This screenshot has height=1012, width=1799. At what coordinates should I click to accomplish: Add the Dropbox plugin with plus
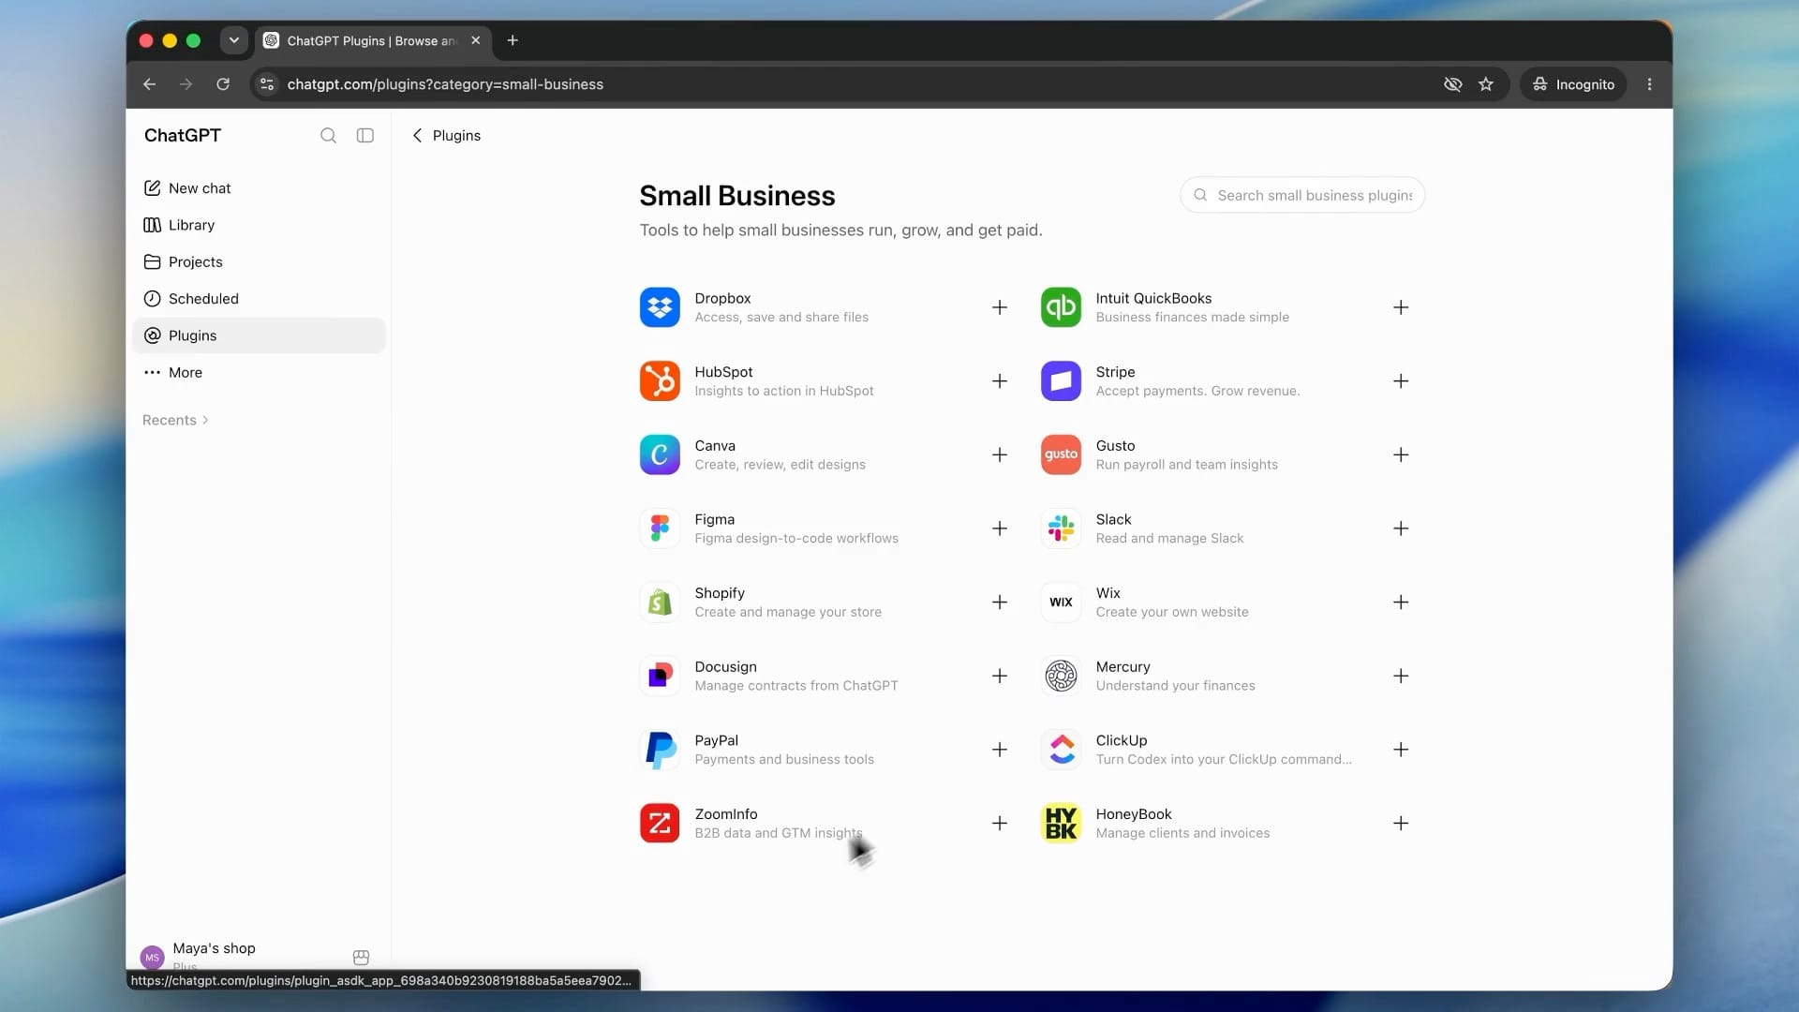(x=1000, y=307)
